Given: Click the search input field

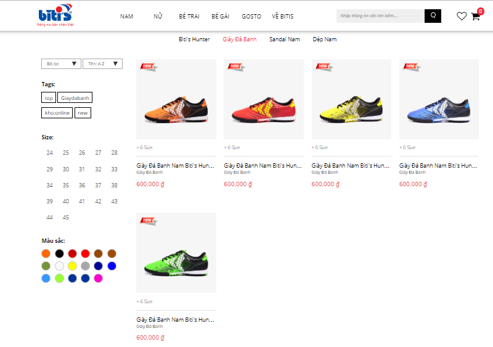Looking at the screenshot, I should coord(380,16).
